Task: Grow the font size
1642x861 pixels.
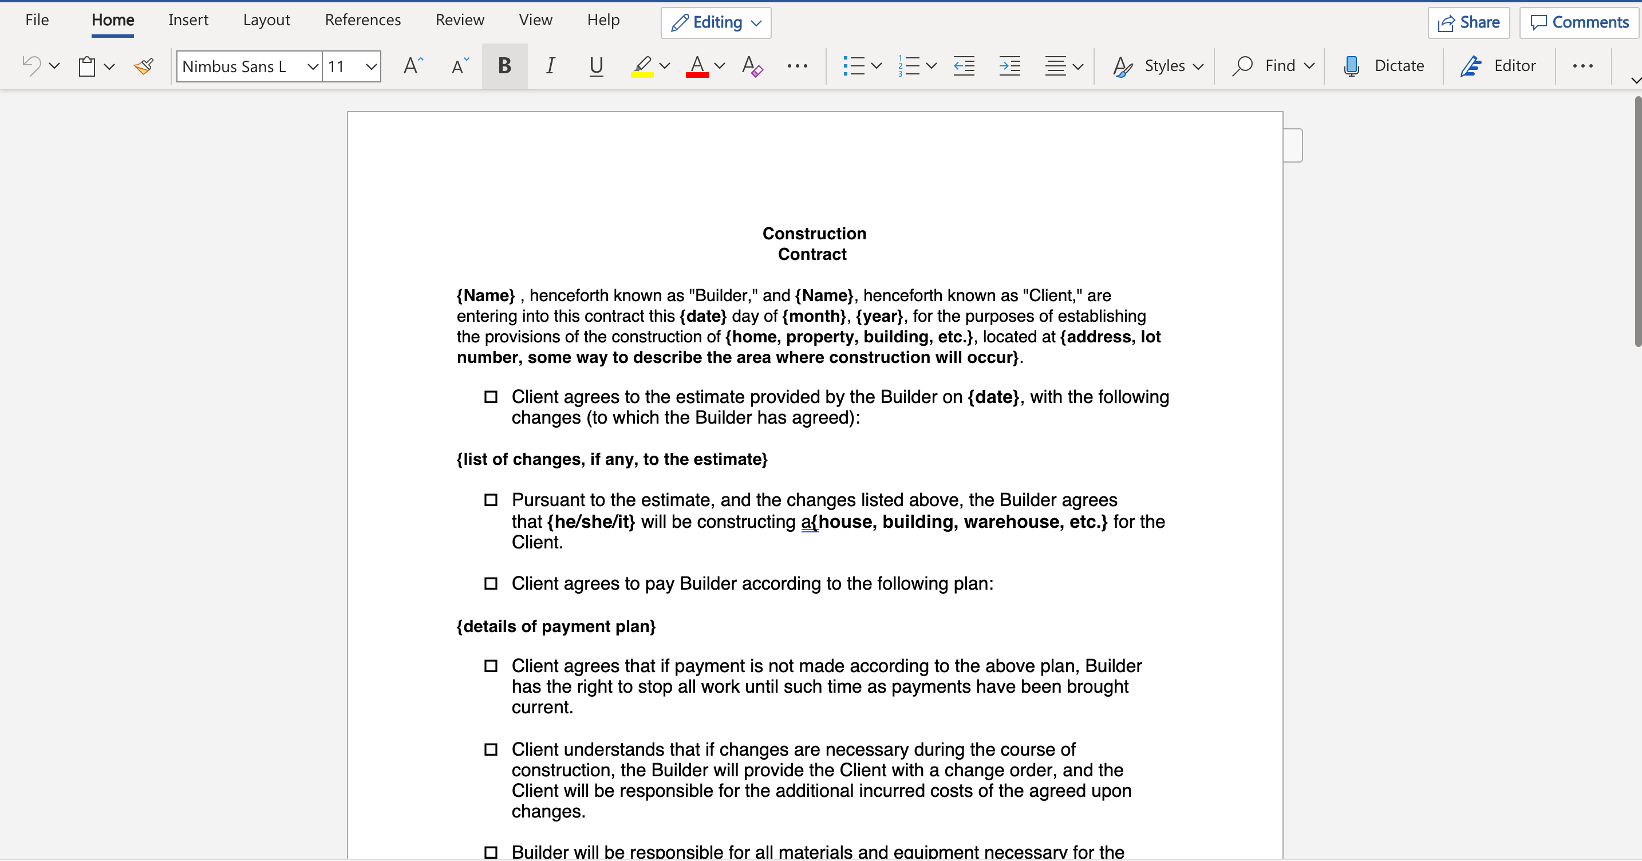Action: [413, 66]
